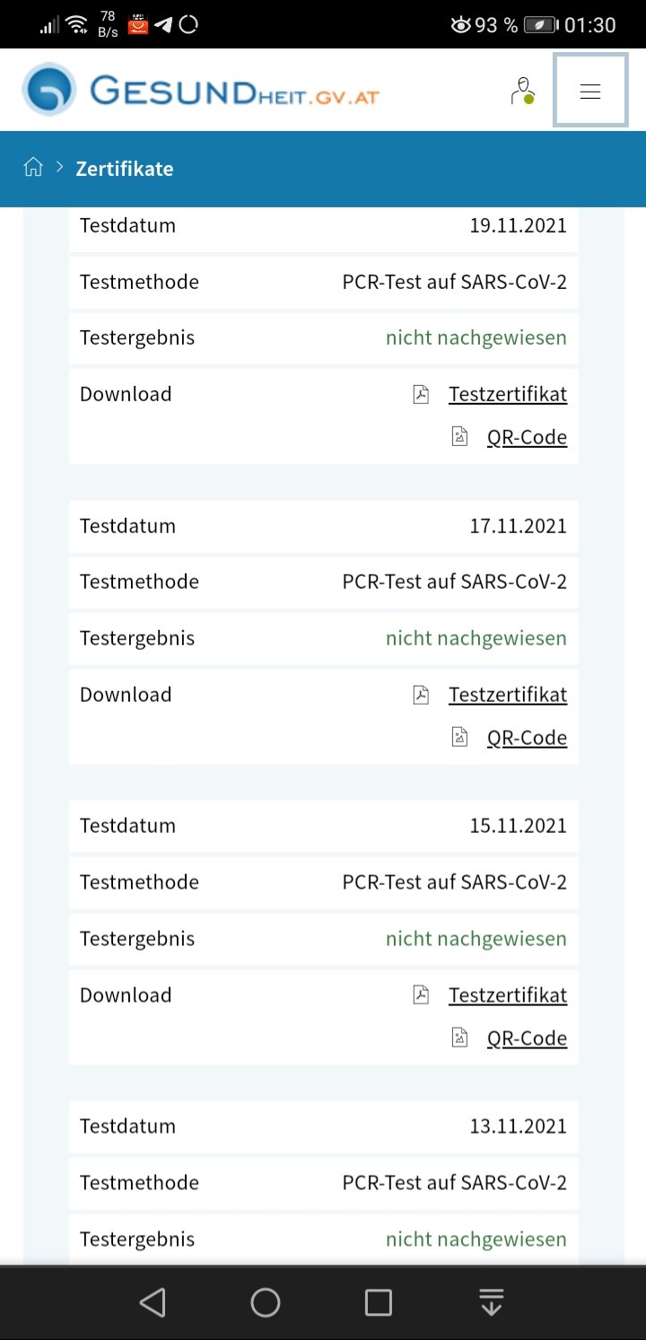Download Testzertifikat for 15.11.2021 test

pos(508,995)
